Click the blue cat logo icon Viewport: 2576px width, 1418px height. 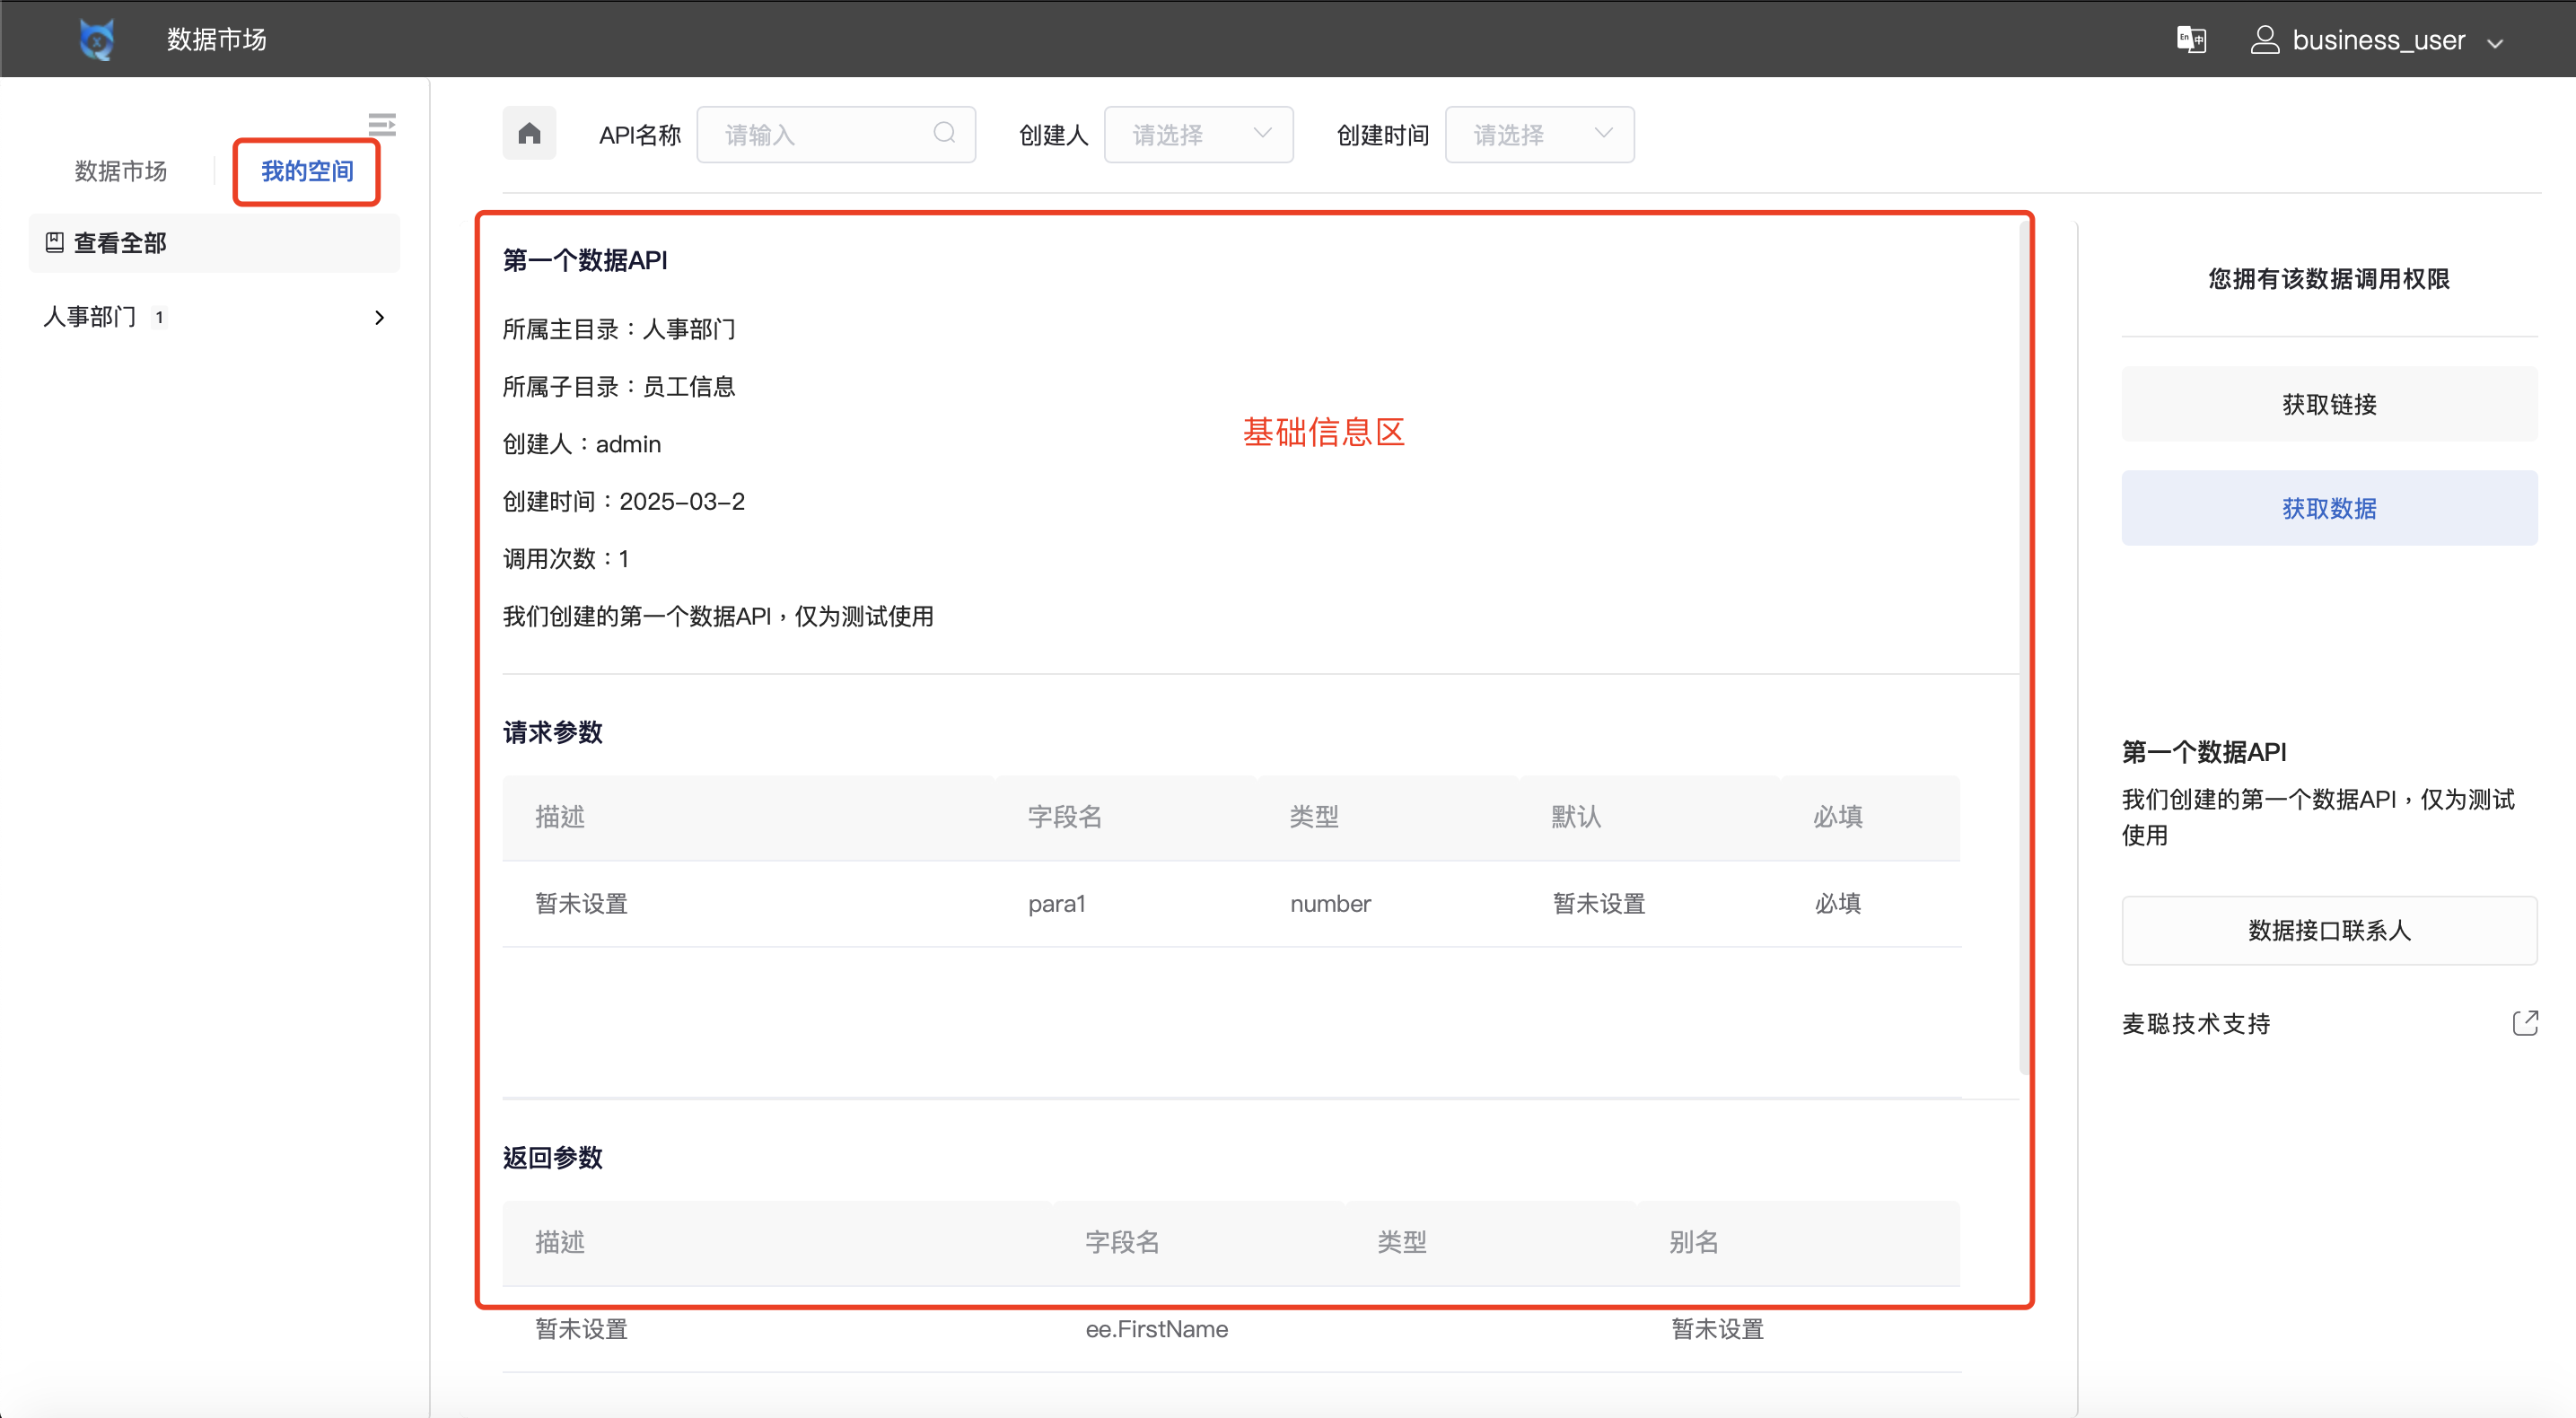point(96,40)
